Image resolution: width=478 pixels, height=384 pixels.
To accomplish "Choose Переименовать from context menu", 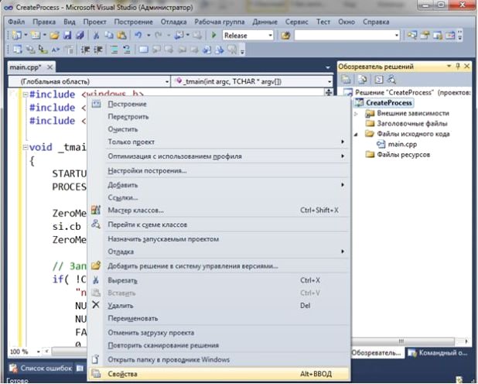I will pyautogui.click(x=219, y=318).
